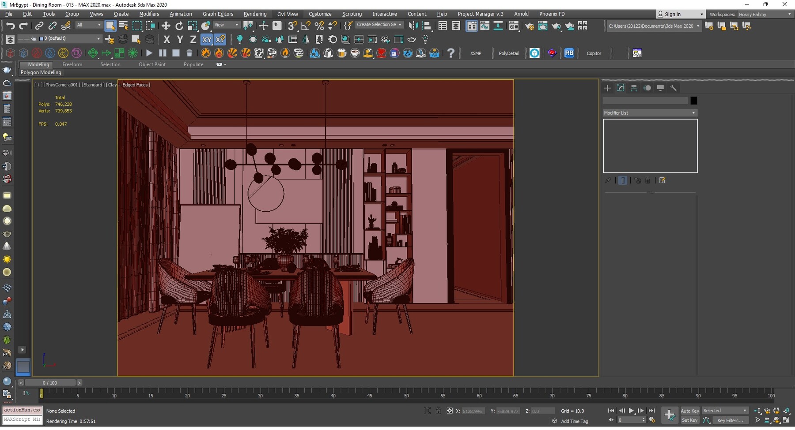Open the selection filter dropdown showing All
Viewport: 795px width, 430px height.
point(89,25)
